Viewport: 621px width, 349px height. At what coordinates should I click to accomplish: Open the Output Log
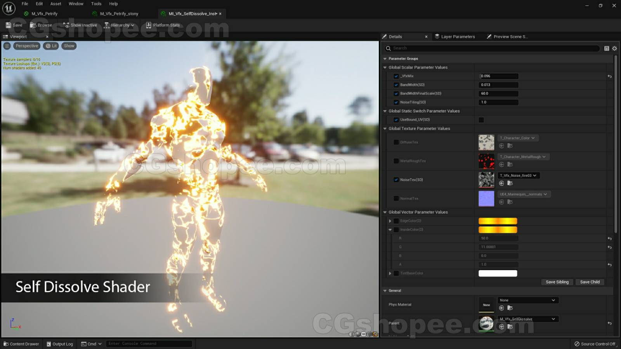(x=60, y=344)
